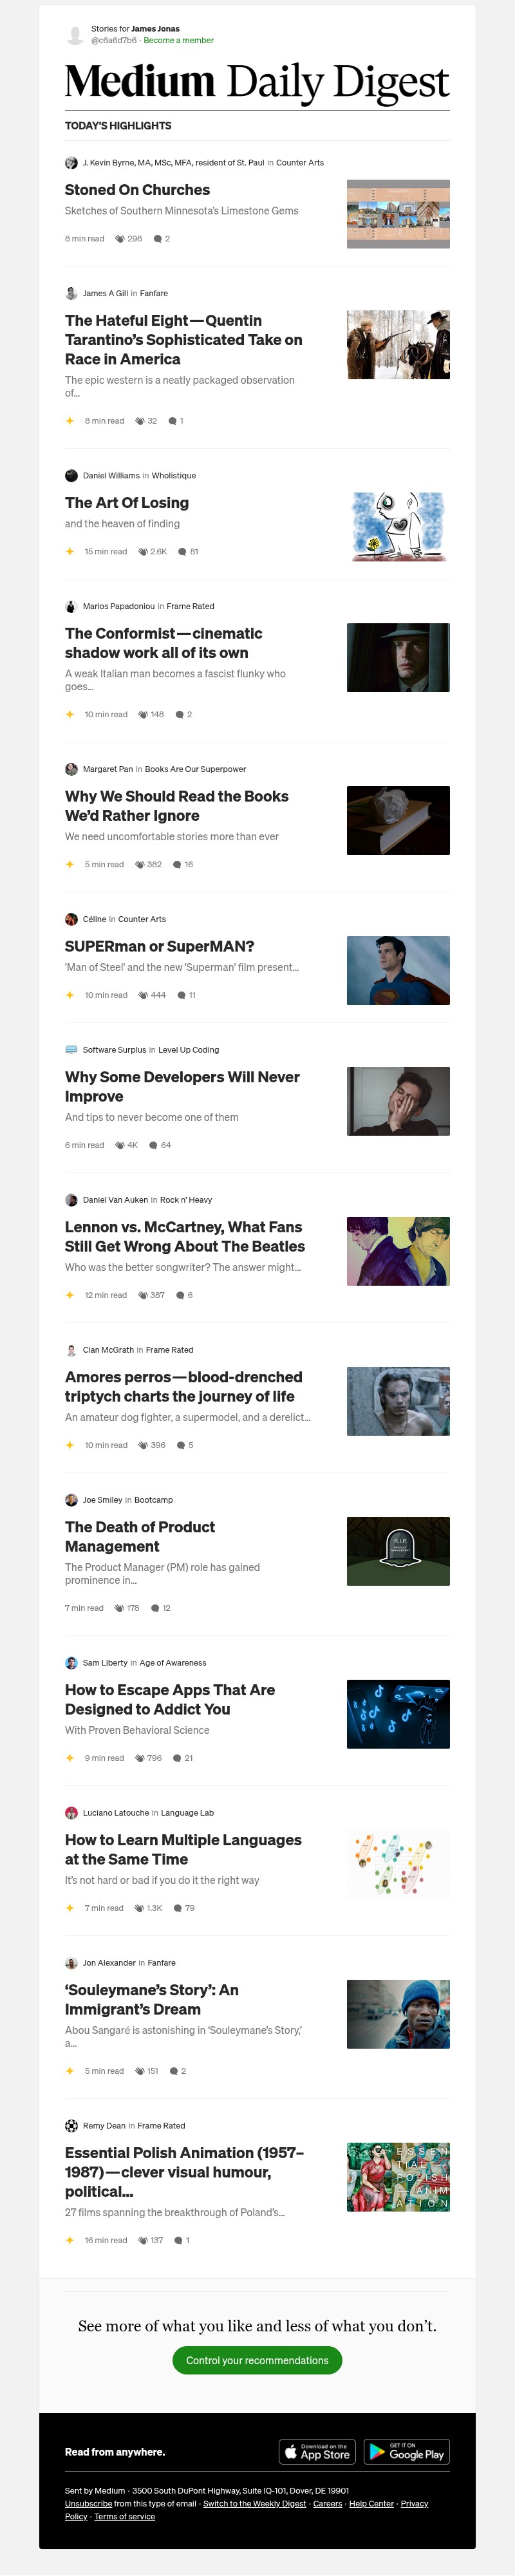
Task: Open The Hateful Eight article title
Action: pos(184,340)
